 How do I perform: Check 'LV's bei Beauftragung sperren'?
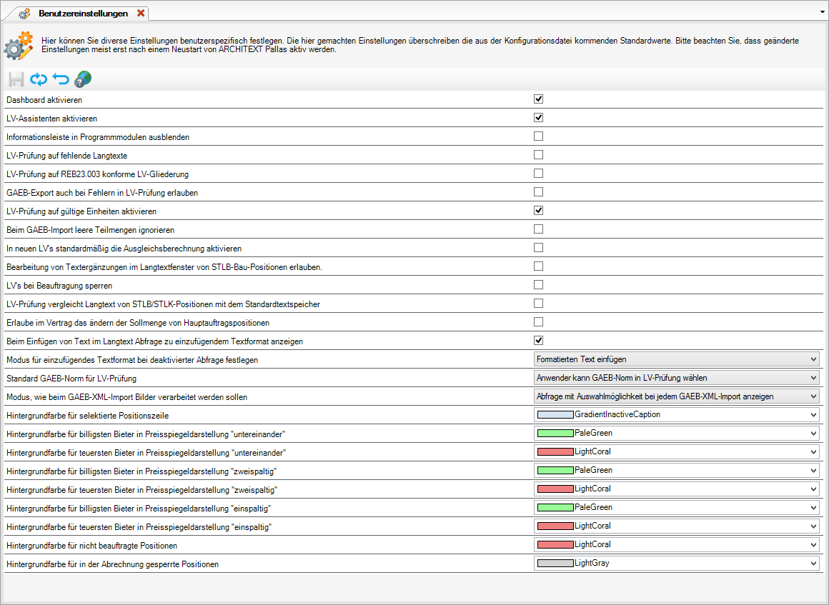pos(538,285)
